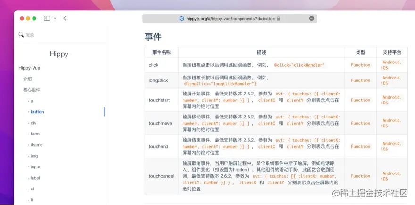Image resolution: width=415 pixels, height=205 pixels.
Task: Click Android、iOS platform in touchmove row
Action: (x=392, y=123)
